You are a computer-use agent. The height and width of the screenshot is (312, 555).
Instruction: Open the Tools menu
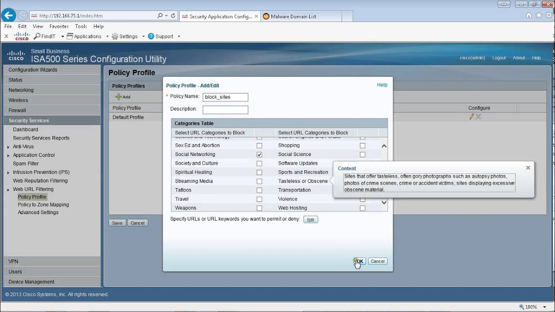coord(81,26)
